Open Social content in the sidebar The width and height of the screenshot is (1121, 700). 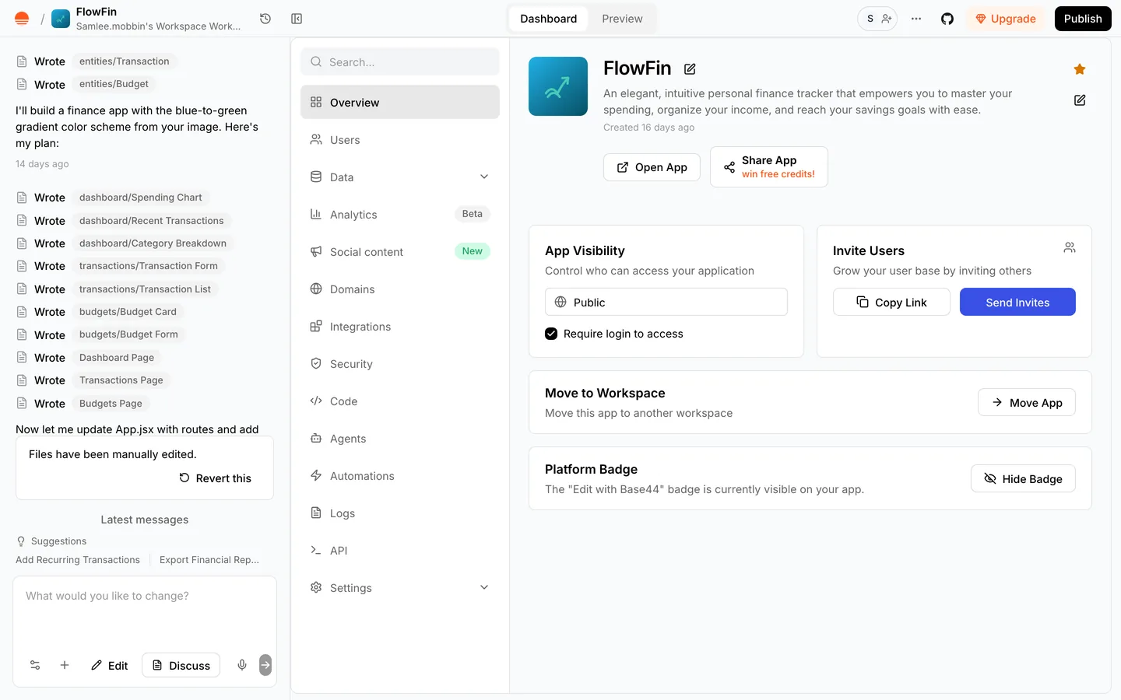tap(400, 252)
